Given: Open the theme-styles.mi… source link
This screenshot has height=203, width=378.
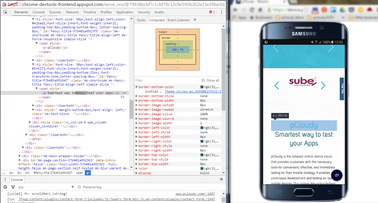Looking at the screenshot, I should point(193,91).
